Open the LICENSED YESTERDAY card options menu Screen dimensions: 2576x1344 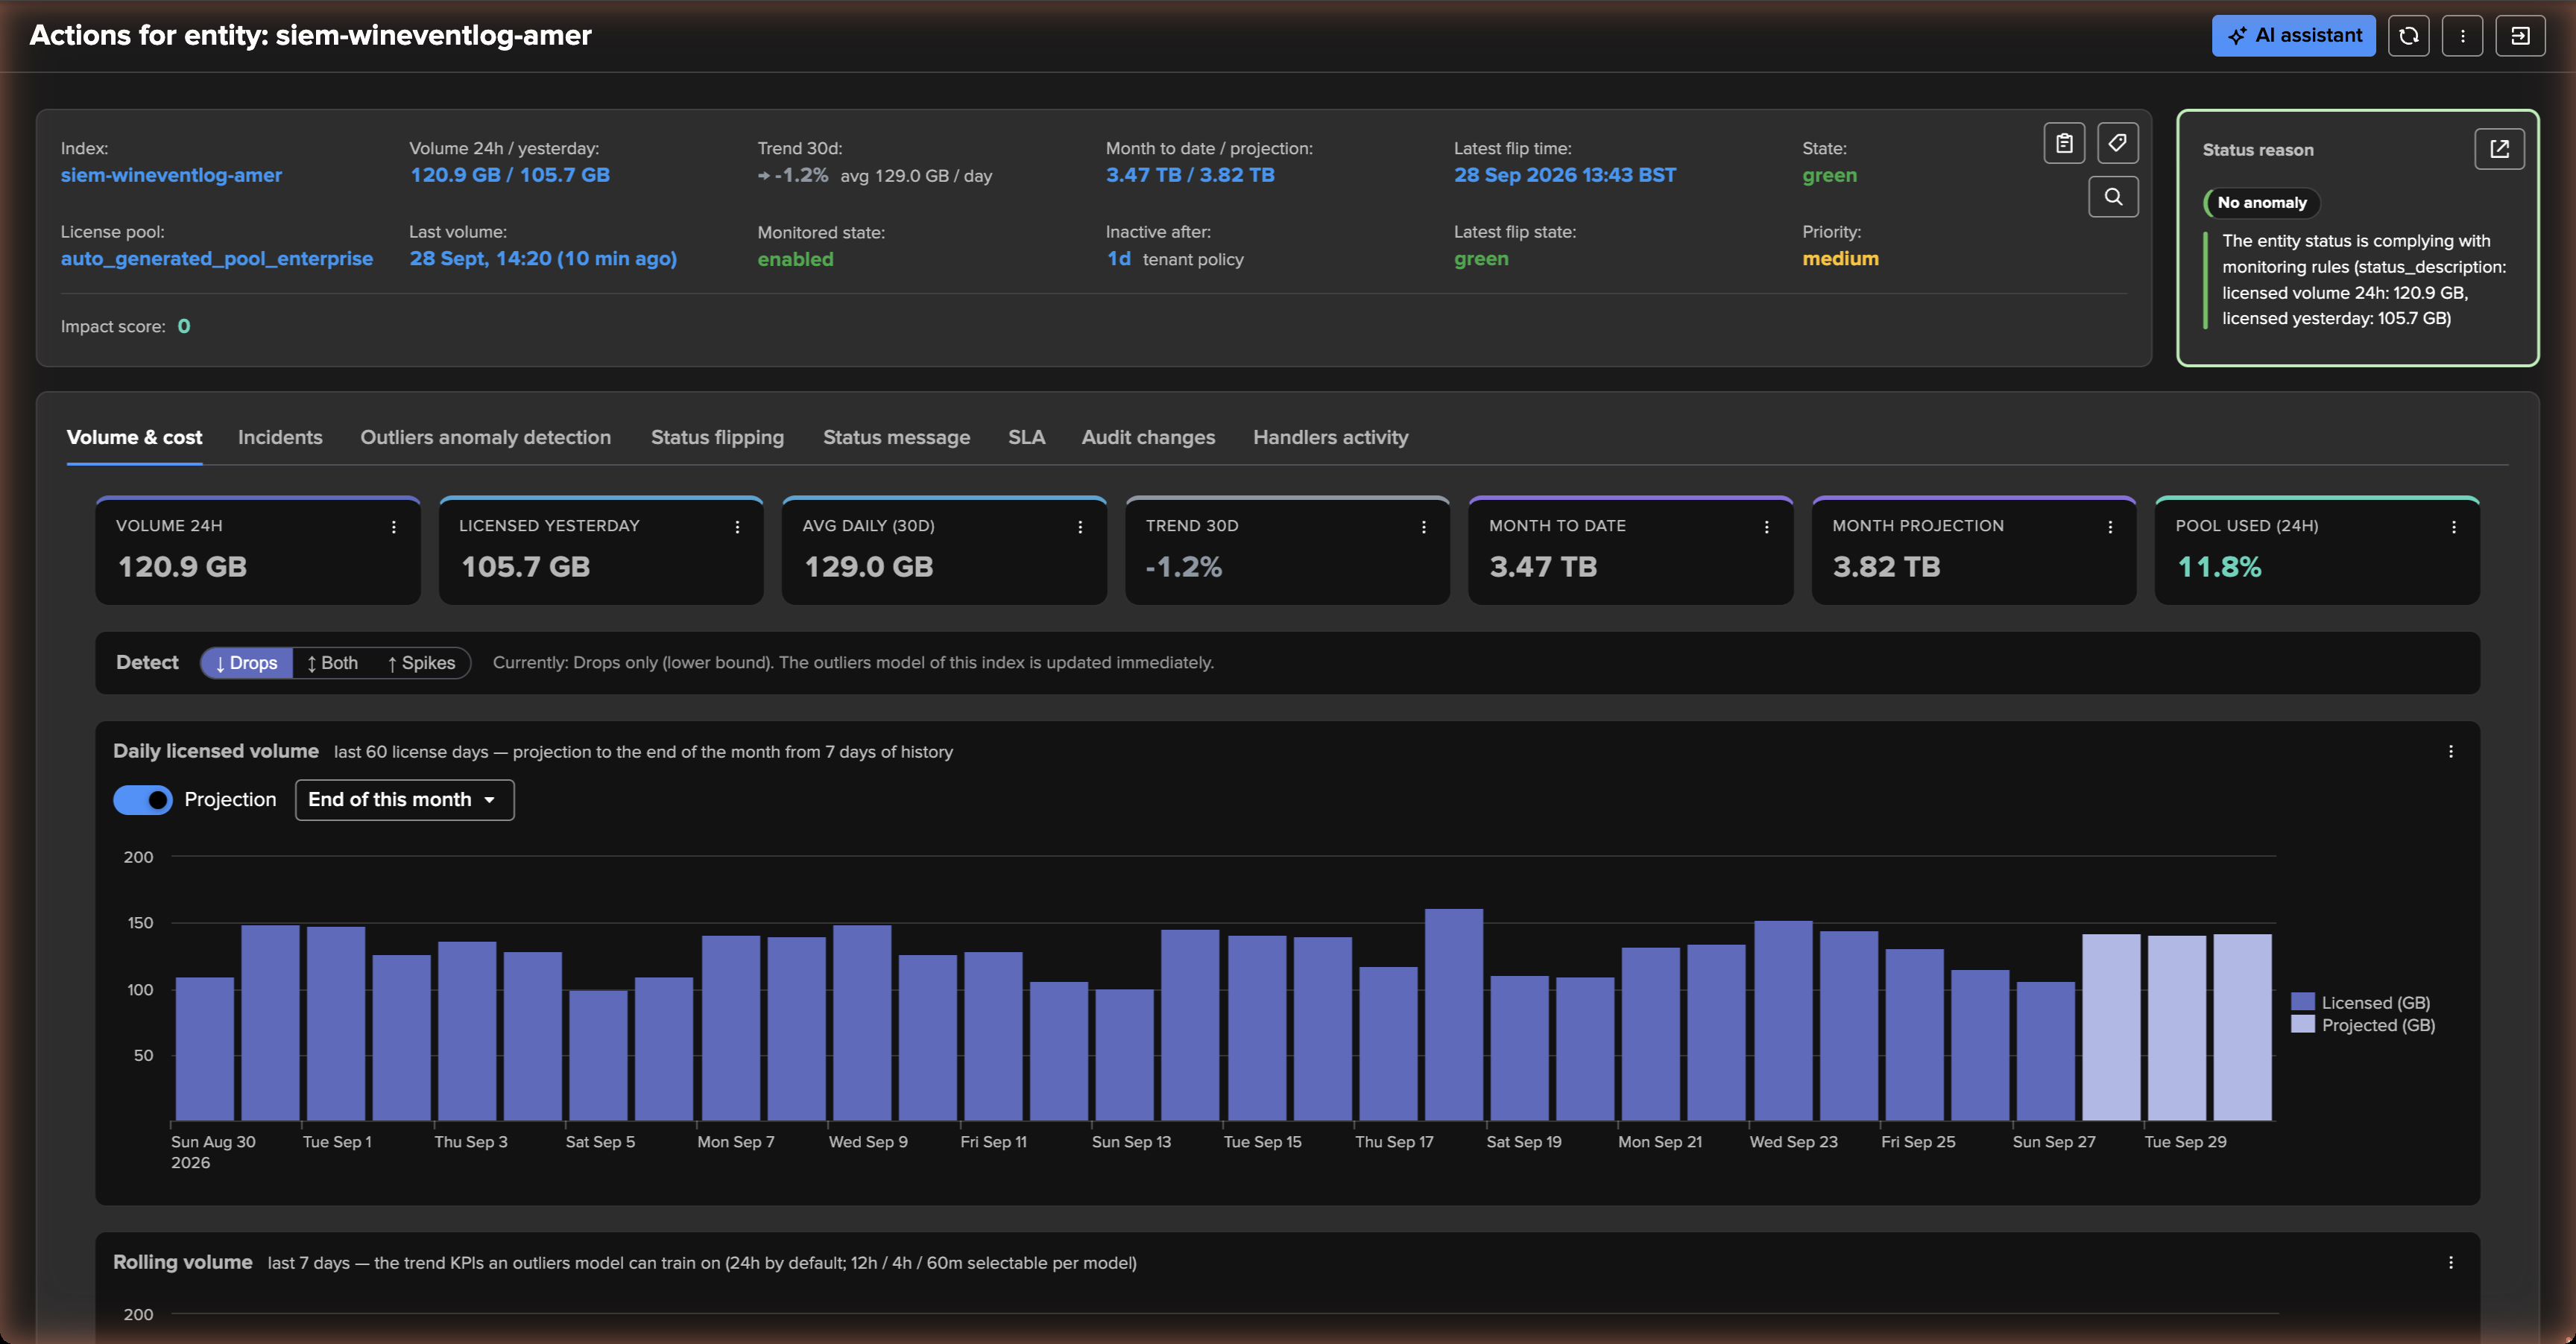pos(737,527)
